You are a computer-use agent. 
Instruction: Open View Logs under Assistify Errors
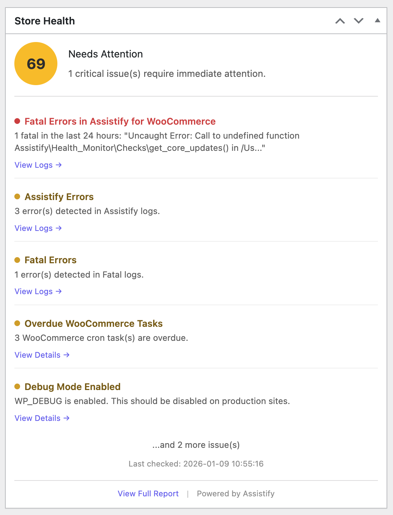(34, 228)
